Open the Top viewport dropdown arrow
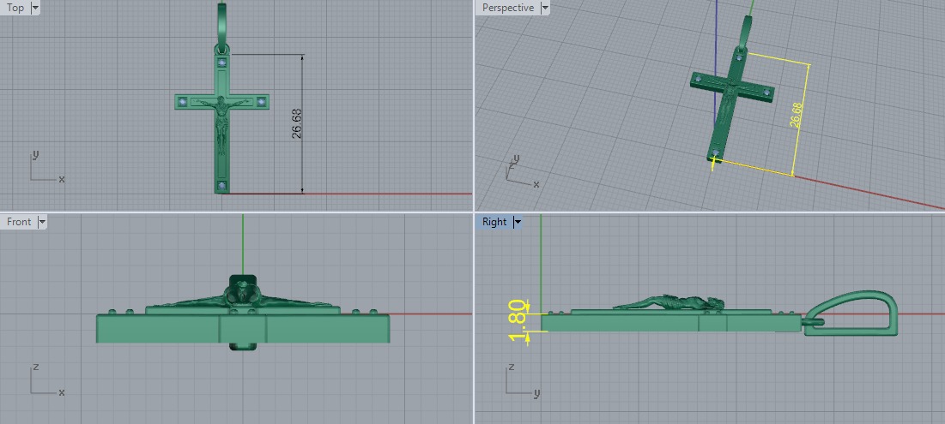 click(x=34, y=8)
